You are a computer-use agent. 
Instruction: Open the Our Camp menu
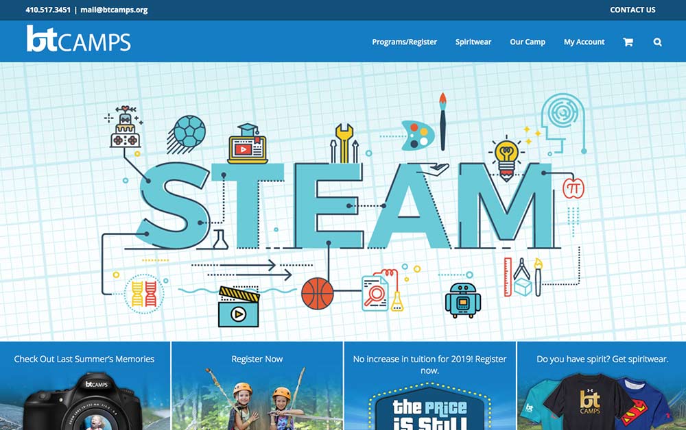(x=527, y=42)
